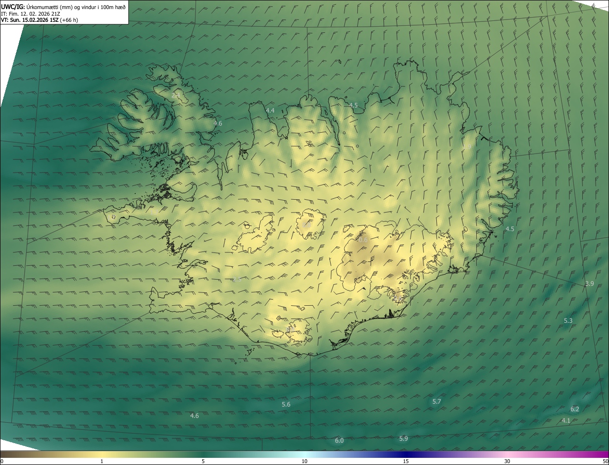The height and width of the screenshot is (465, 609).
Task: Click the "50" tick label on the color scale
Action: point(605,461)
